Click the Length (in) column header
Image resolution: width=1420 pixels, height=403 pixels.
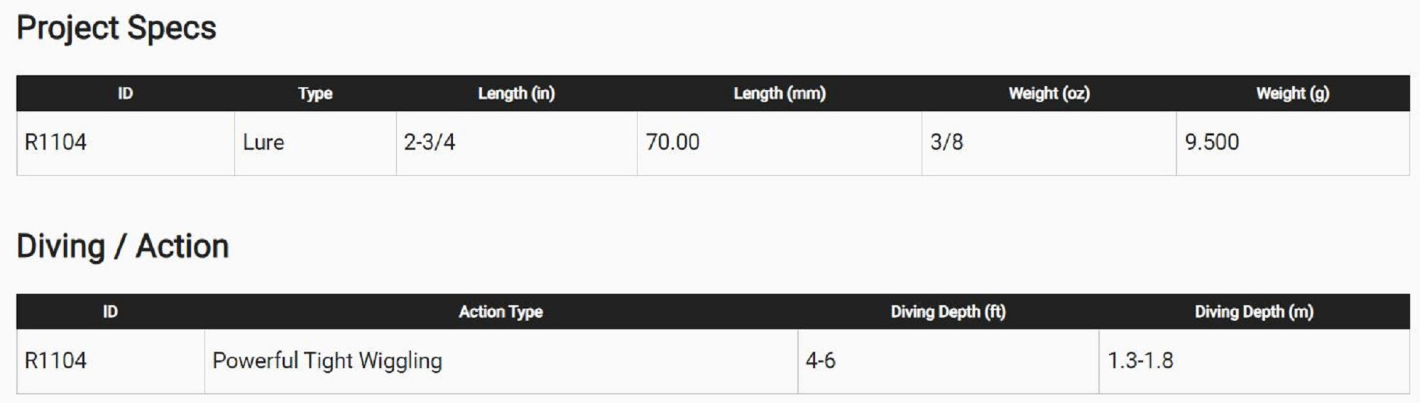(x=516, y=94)
